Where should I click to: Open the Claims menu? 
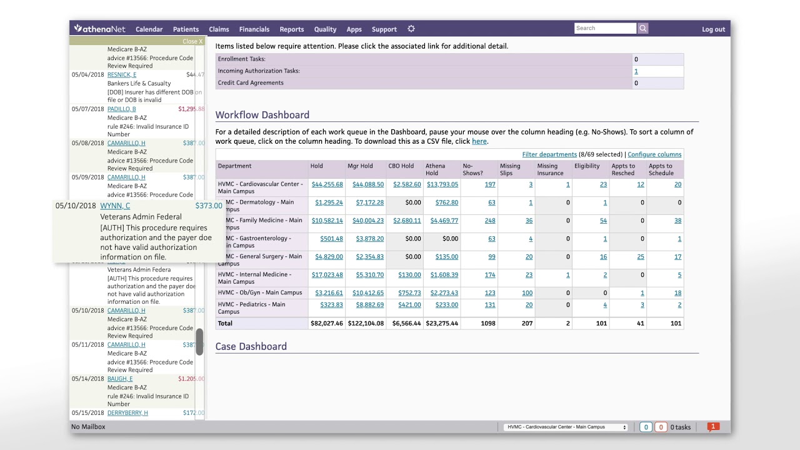[219, 29]
